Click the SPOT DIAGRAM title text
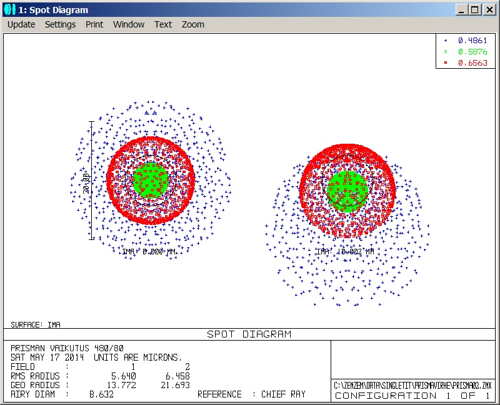This screenshot has width=500, height=405. point(249,334)
